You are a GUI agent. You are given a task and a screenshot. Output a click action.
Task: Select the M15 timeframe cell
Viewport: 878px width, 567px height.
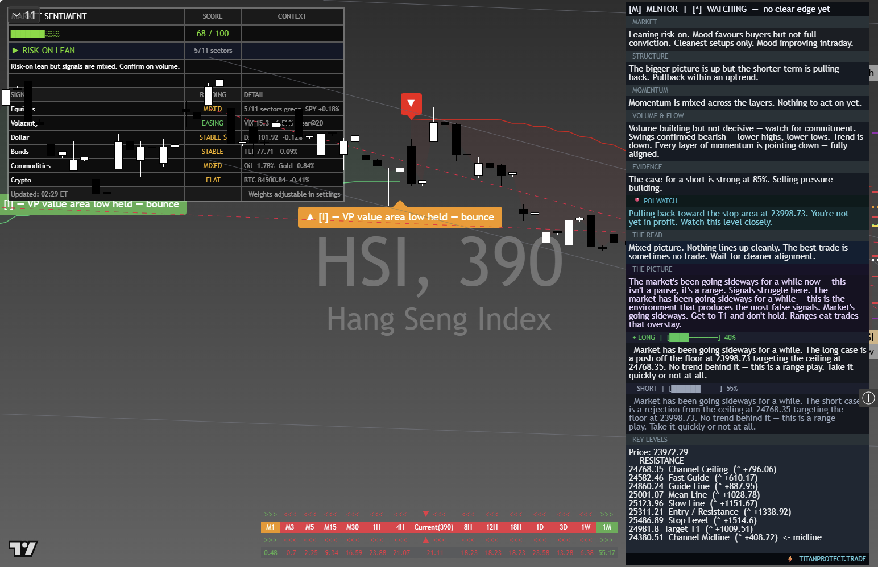click(330, 527)
